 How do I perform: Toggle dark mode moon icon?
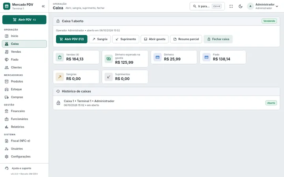(240, 6)
